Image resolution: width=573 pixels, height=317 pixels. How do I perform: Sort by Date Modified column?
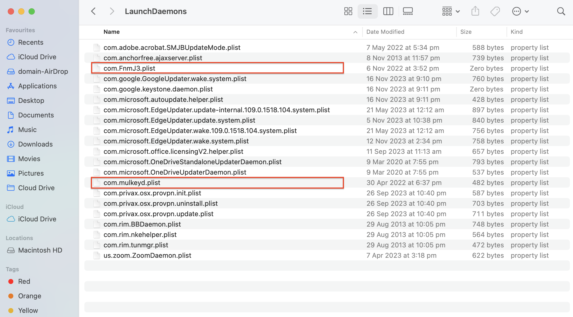pos(385,32)
